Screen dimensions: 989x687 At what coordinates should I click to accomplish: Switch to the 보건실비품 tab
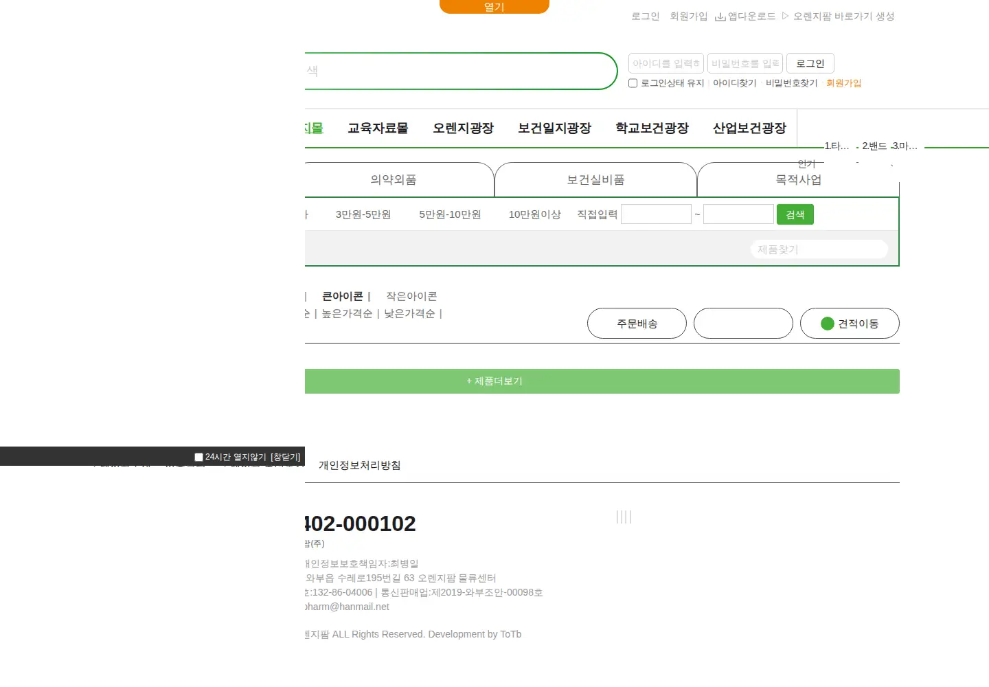pyautogui.click(x=595, y=180)
